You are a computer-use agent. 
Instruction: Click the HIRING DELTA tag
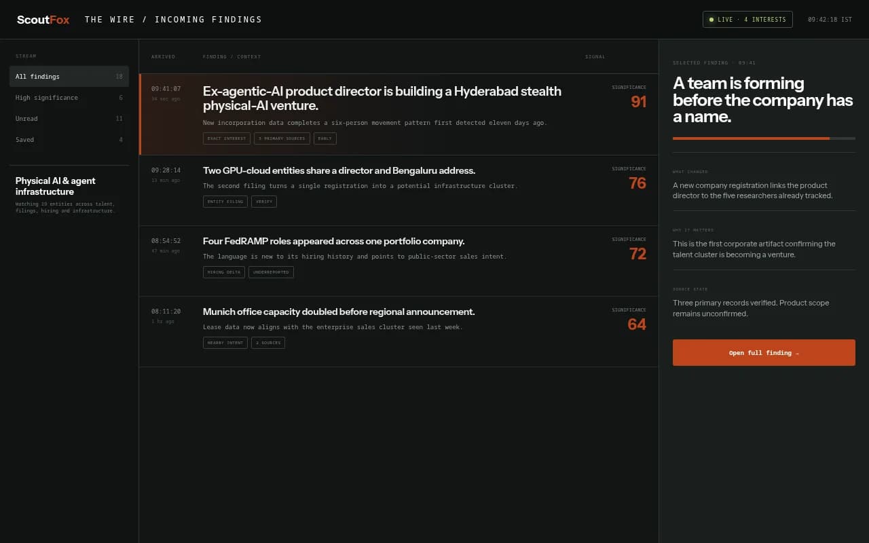point(224,272)
